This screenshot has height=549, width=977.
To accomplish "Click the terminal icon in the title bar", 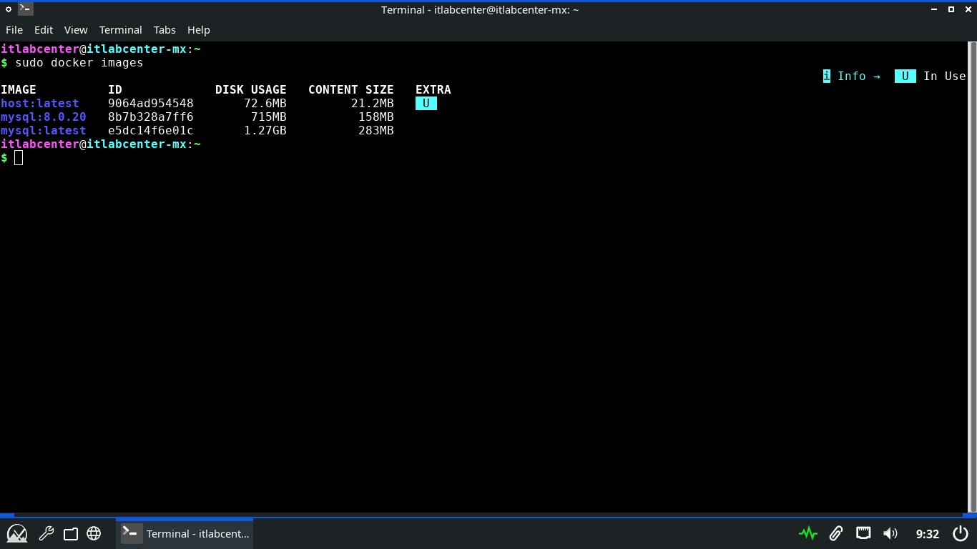I will point(26,9).
